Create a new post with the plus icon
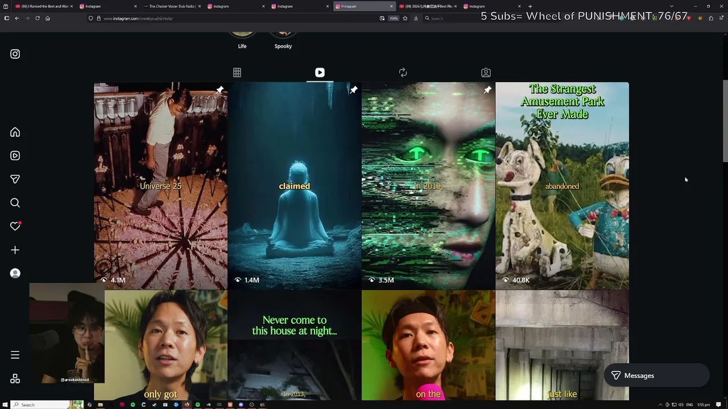 click(15, 250)
